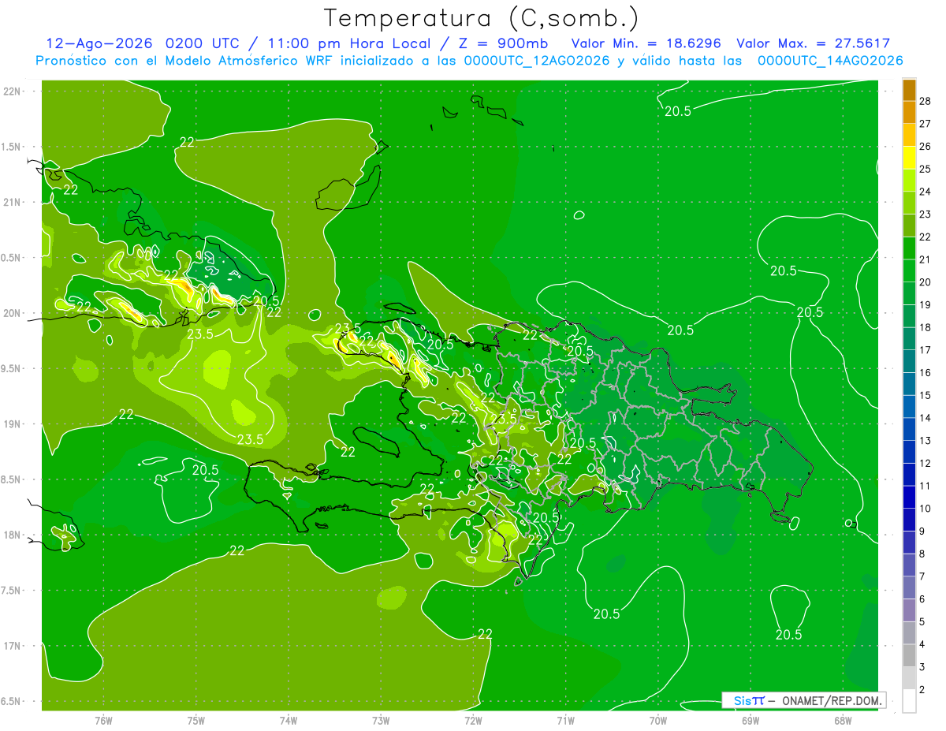
Task: Click "Valor Max. = 27.5617" value
Action: (x=813, y=43)
